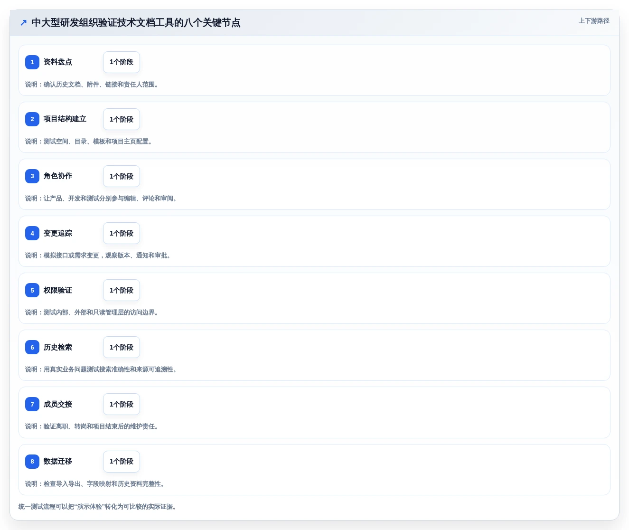Screen dimensions: 629x530
Task: Click the 1个阶段 button in the 项目结构建立 row
Action: (x=122, y=119)
